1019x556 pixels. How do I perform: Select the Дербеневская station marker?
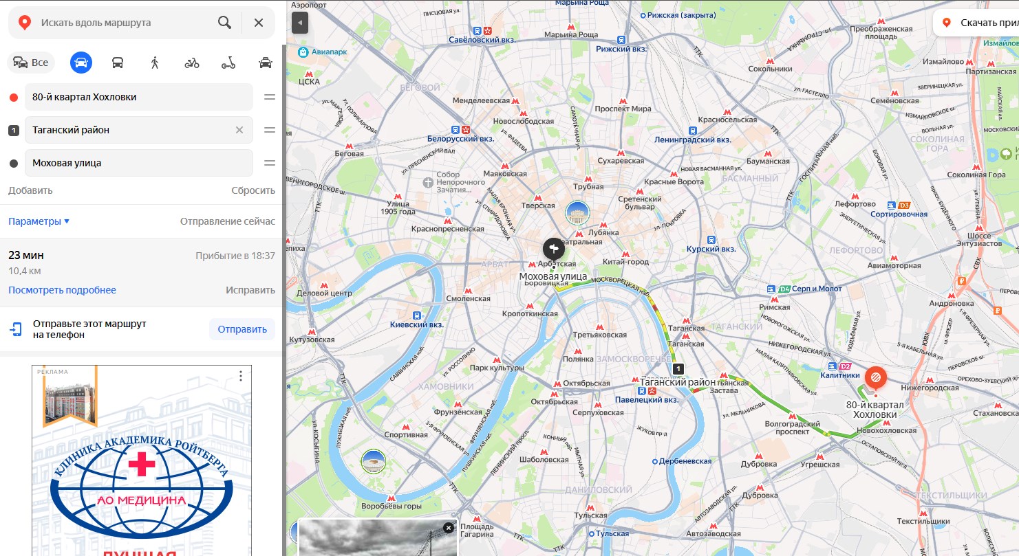coord(655,460)
